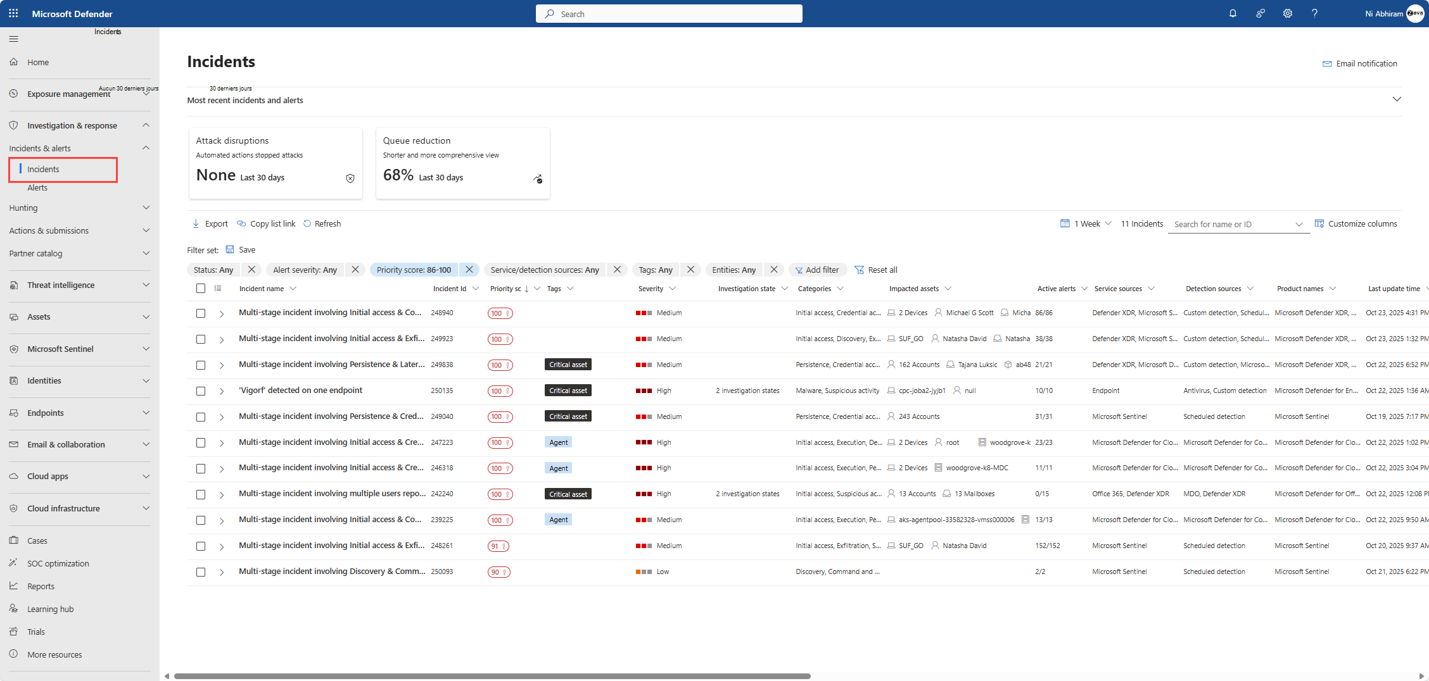Check the box for incident 248940

coord(201,313)
